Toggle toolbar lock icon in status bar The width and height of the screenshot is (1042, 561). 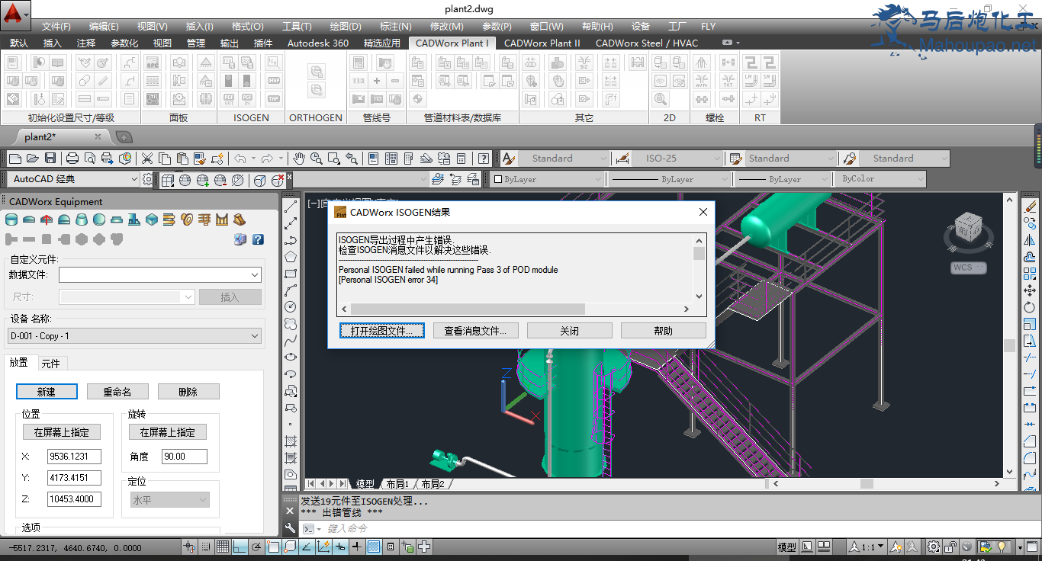950,547
